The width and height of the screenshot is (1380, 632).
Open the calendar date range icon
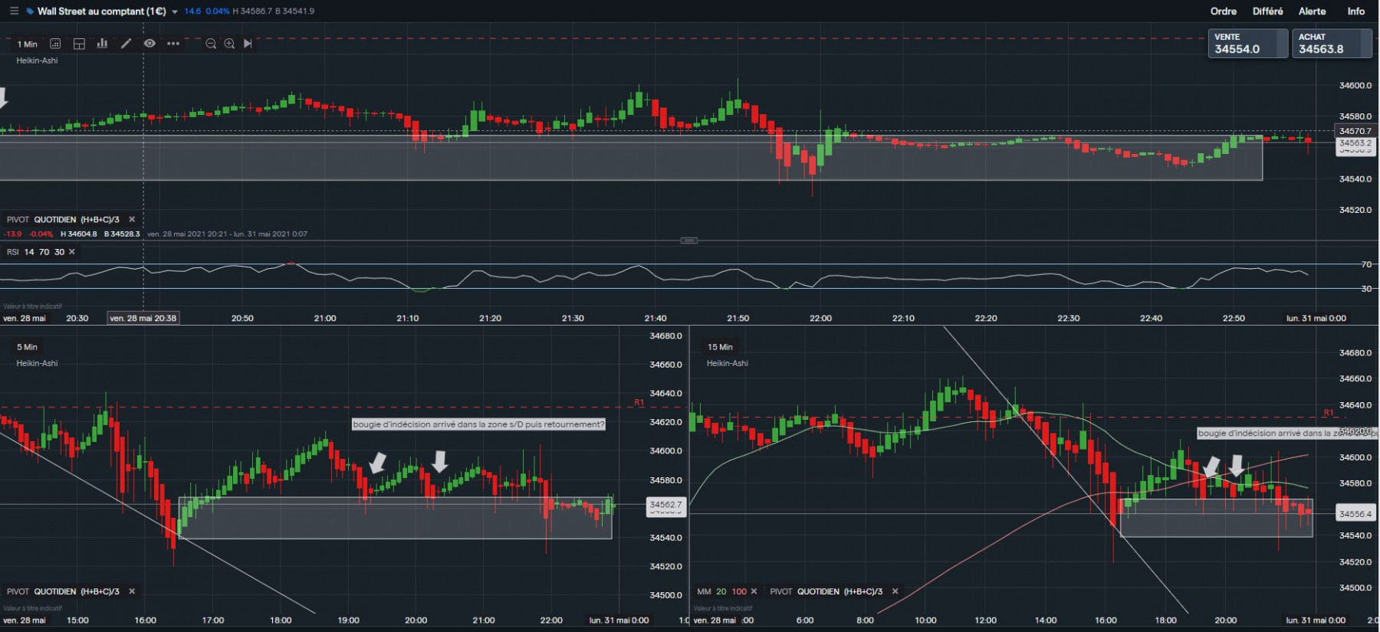pyautogui.click(x=55, y=44)
